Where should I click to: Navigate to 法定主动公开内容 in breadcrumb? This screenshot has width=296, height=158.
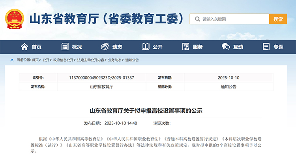[x=91, y=60]
